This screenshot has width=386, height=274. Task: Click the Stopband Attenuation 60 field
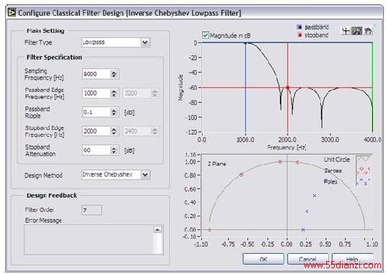tap(97, 150)
